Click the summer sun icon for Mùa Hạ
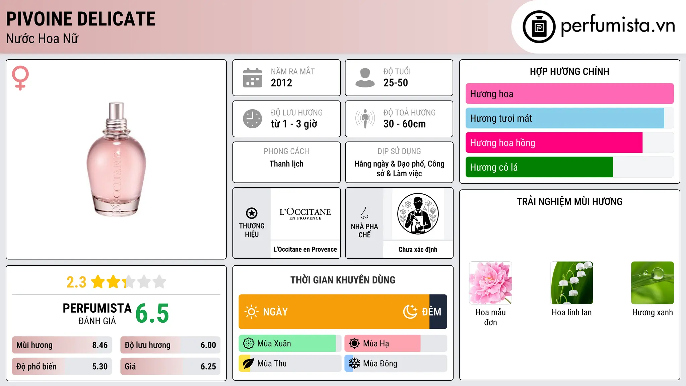This screenshot has height=386, width=686. click(x=354, y=343)
